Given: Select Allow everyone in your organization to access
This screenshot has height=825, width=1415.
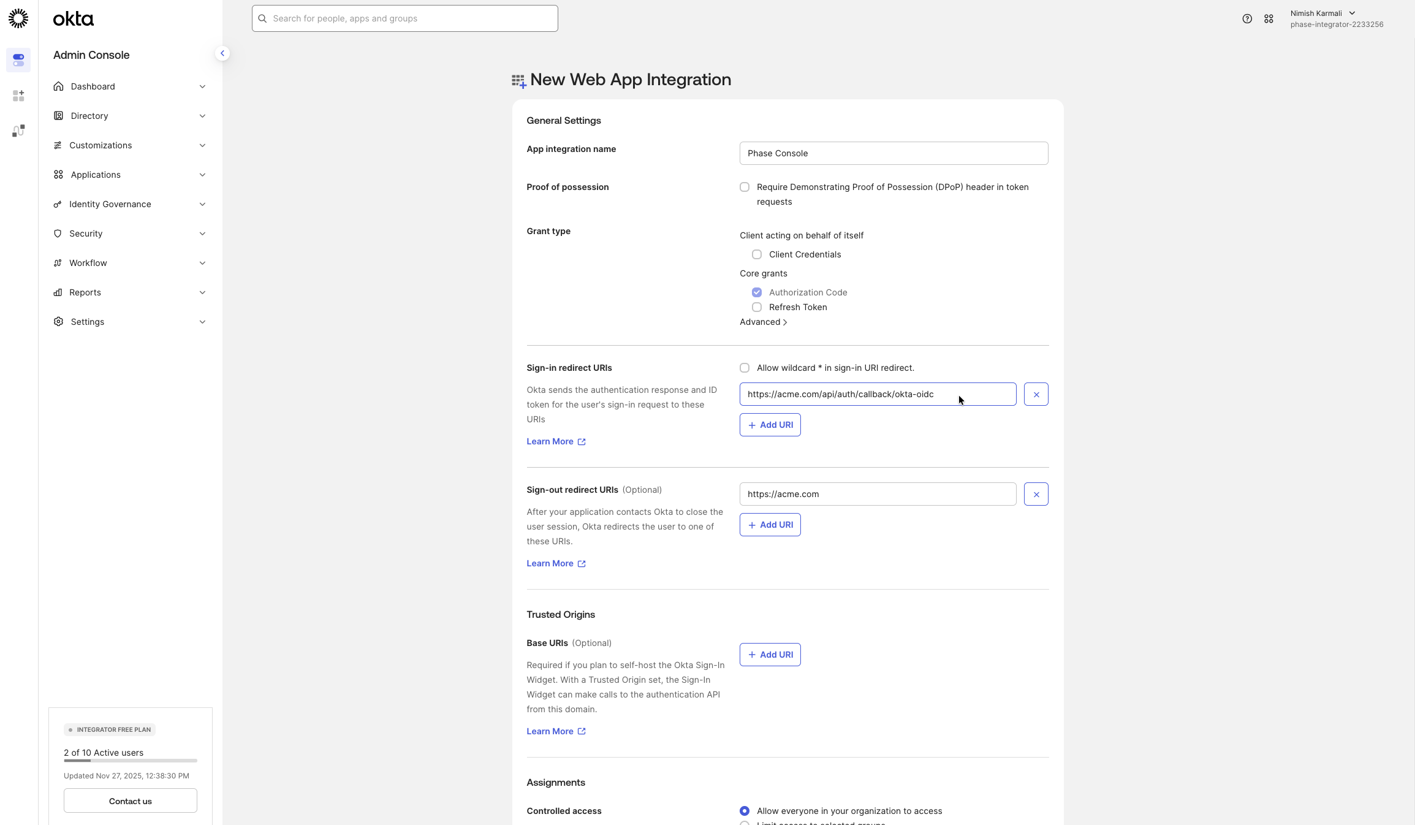Looking at the screenshot, I should (745, 811).
